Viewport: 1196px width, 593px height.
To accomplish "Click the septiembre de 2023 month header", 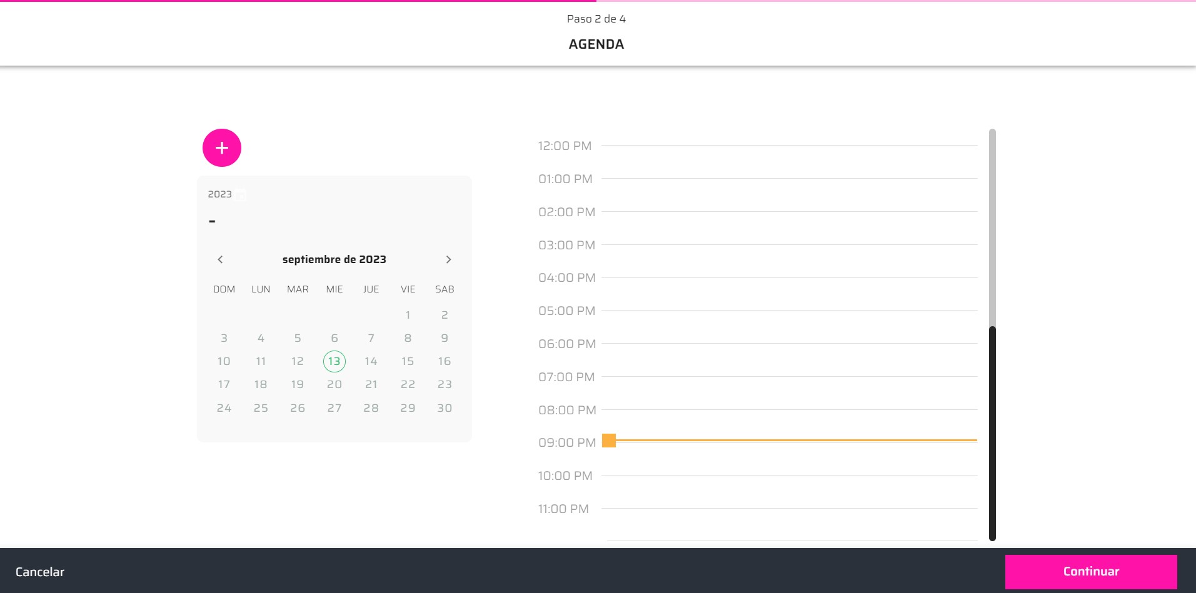I will click(x=334, y=259).
